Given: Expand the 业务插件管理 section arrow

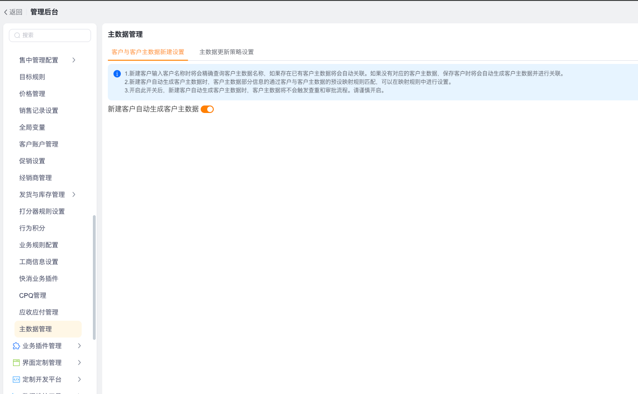Looking at the screenshot, I should [79, 346].
